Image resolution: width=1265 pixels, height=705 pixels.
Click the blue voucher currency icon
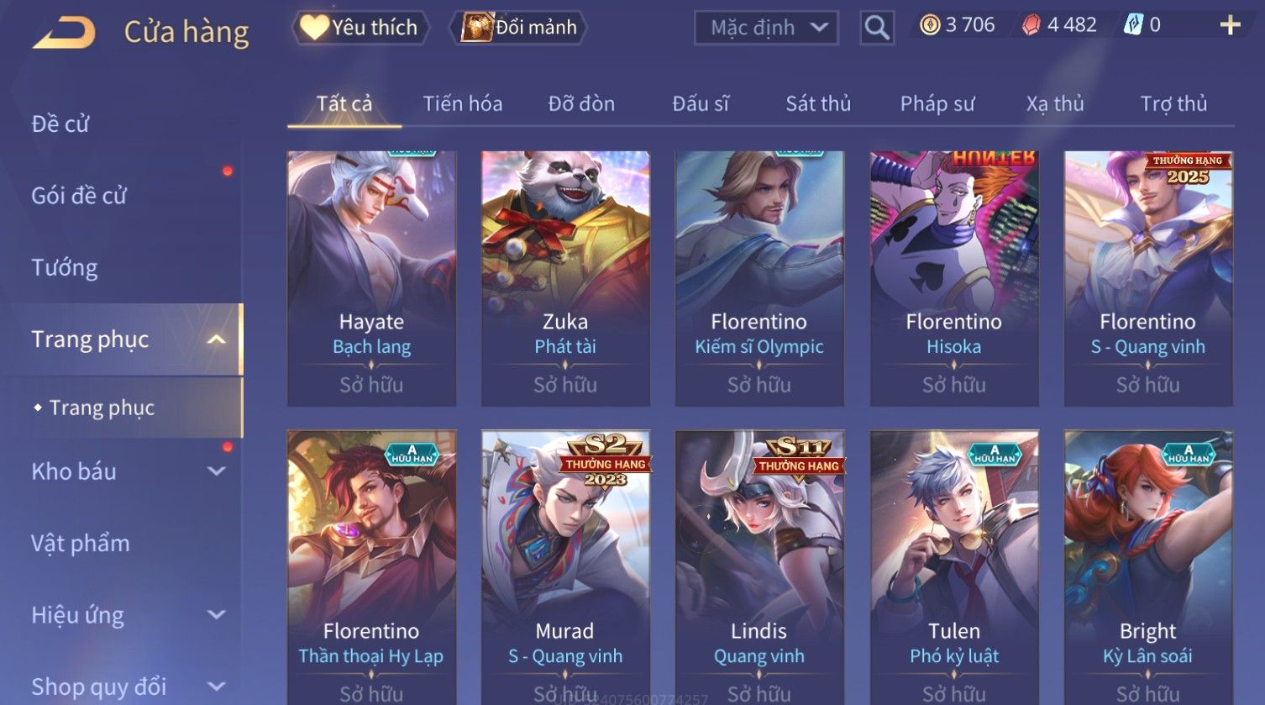coord(1132,25)
